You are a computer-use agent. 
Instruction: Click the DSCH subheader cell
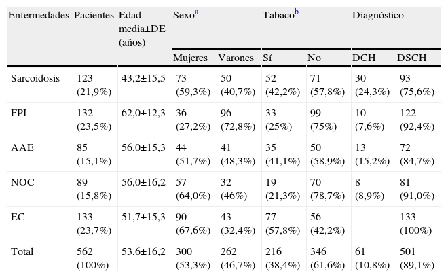(x=411, y=58)
